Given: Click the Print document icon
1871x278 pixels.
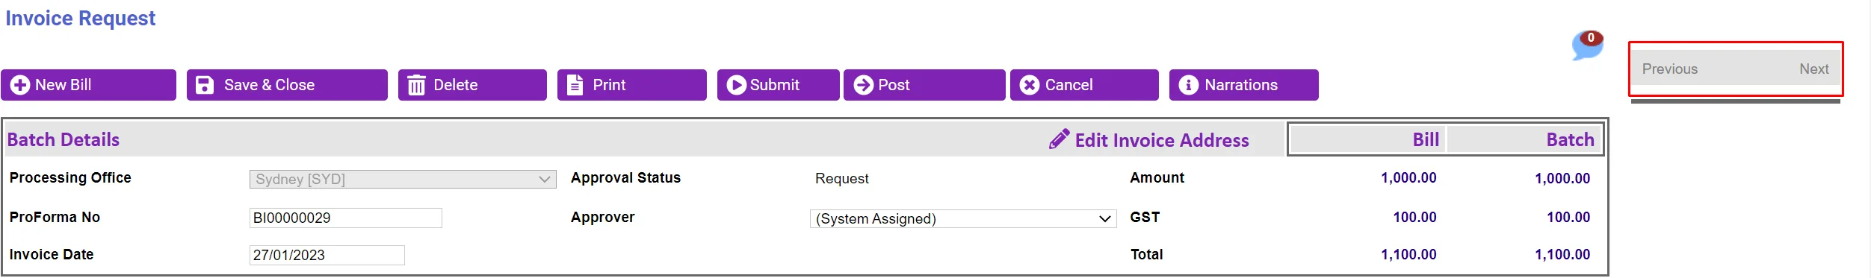Looking at the screenshot, I should (x=575, y=85).
